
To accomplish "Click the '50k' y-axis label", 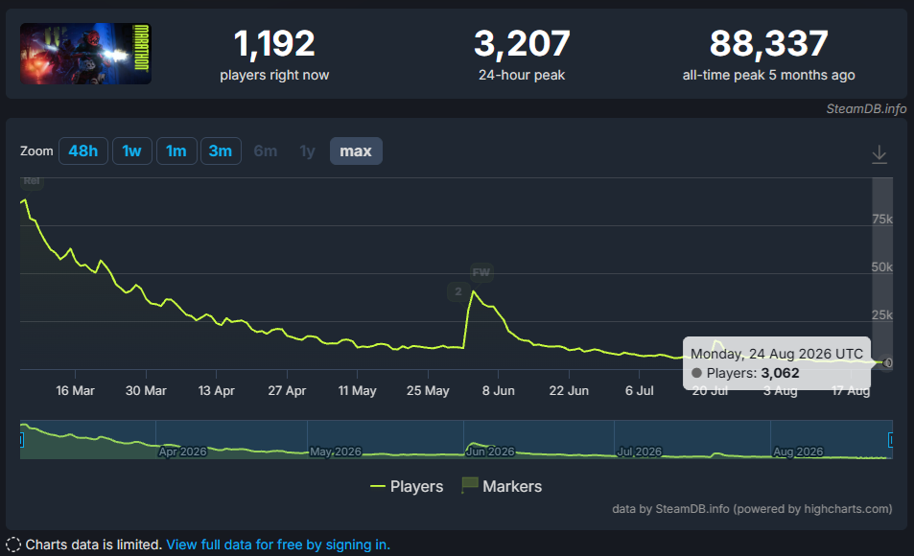I will pyautogui.click(x=882, y=266).
